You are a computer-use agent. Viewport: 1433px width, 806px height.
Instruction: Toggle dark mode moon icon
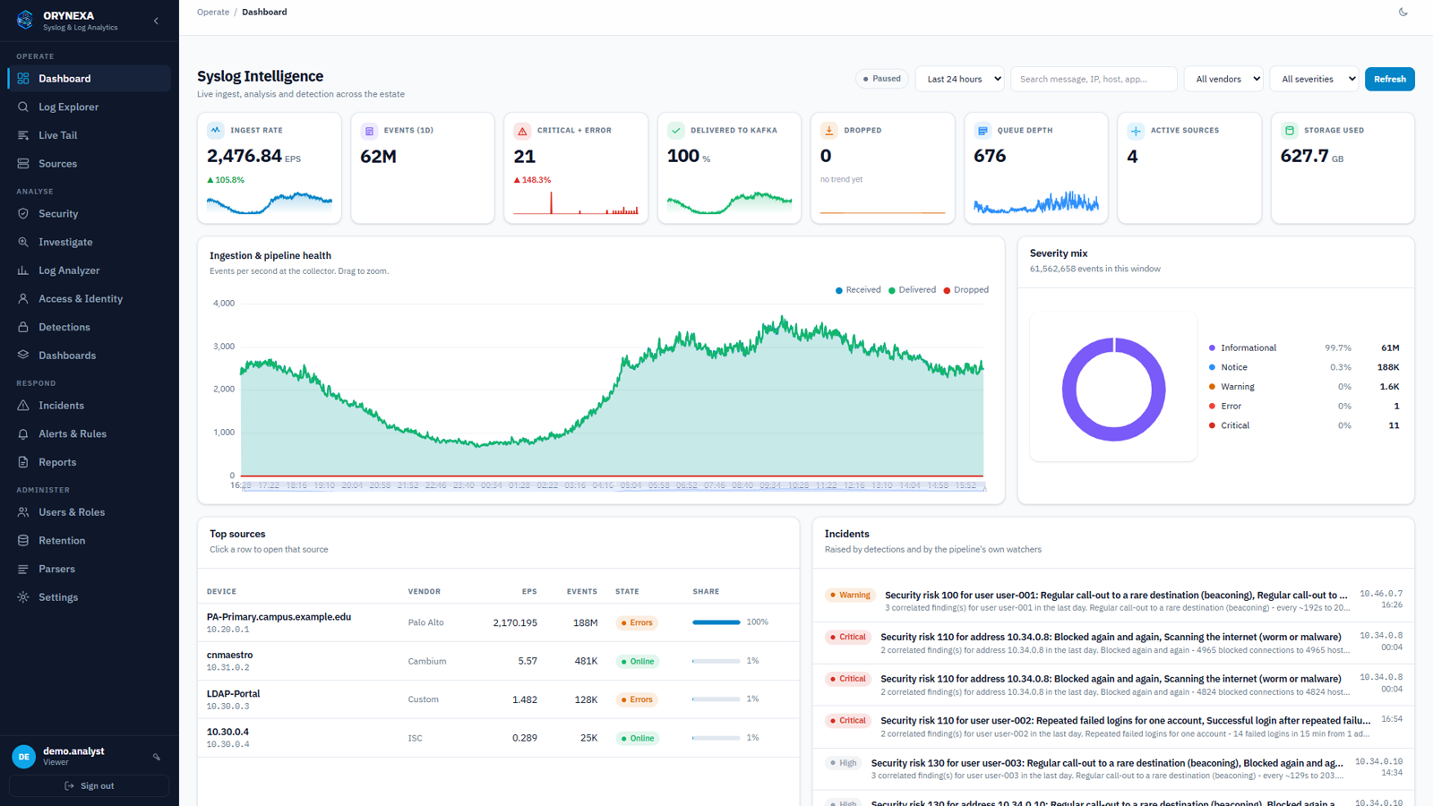[1403, 13]
